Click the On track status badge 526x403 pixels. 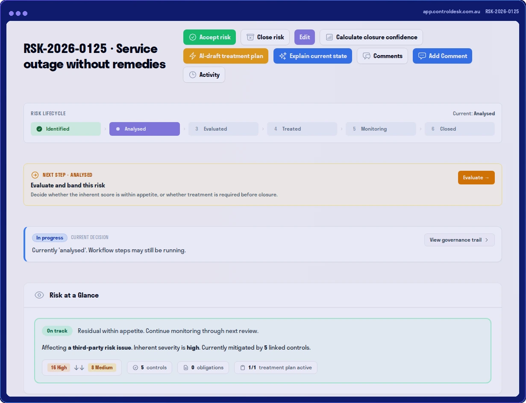coord(57,331)
